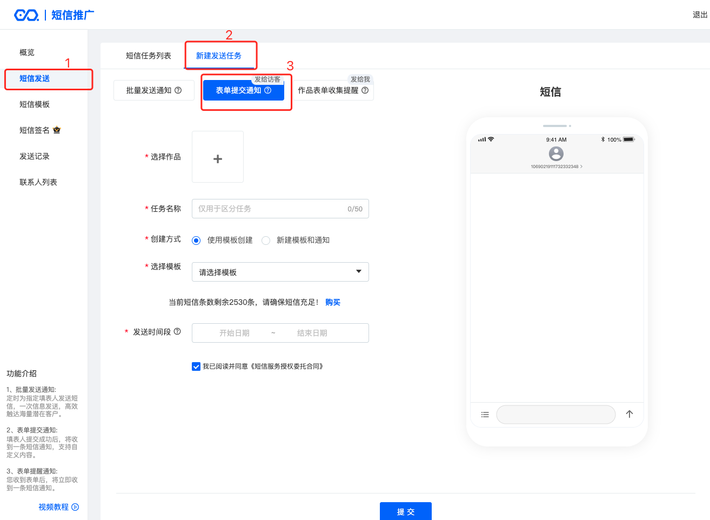Switch to the 短信任务列表 tab
710x520 pixels.
pyautogui.click(x=148, y=56)
